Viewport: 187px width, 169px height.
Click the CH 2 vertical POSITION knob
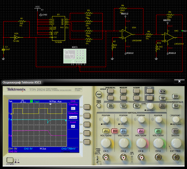[x=124, y=120]
